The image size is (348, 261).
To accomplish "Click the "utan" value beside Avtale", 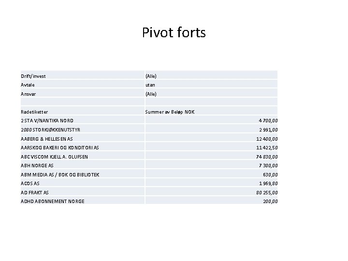I will click(150, 85).
